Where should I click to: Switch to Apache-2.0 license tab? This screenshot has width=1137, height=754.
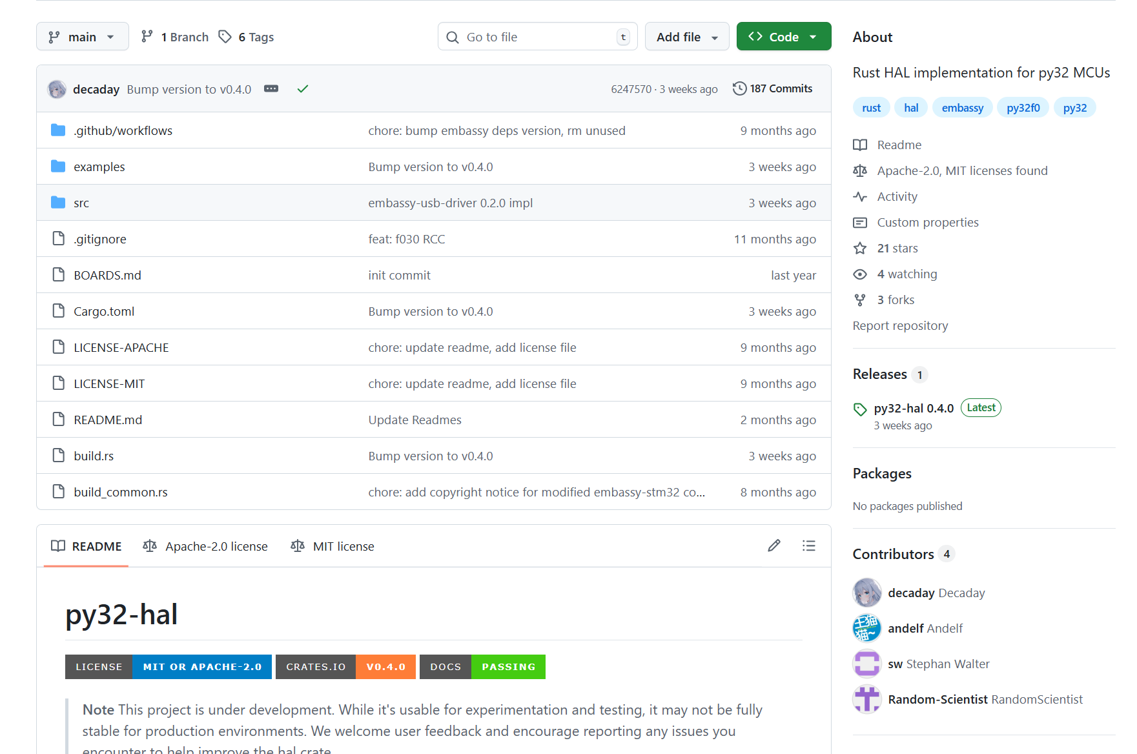coord(205,546)
